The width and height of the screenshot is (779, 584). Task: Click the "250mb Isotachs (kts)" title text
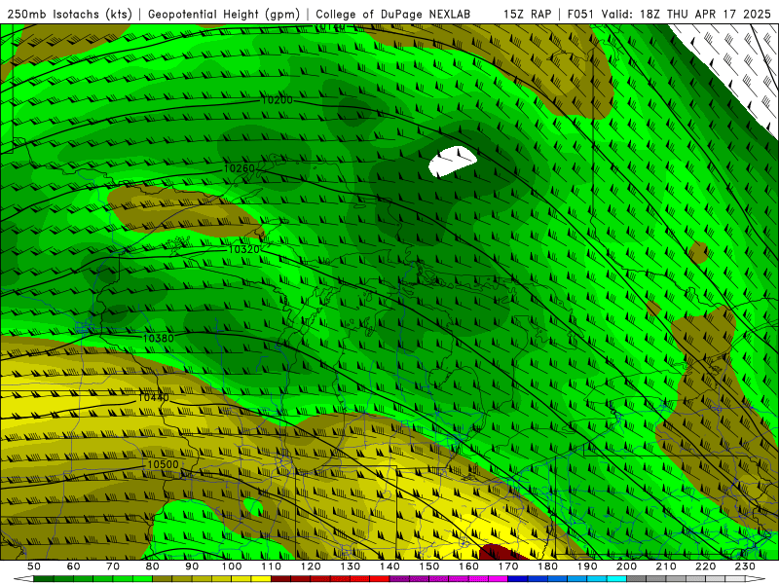coord(69,15)
